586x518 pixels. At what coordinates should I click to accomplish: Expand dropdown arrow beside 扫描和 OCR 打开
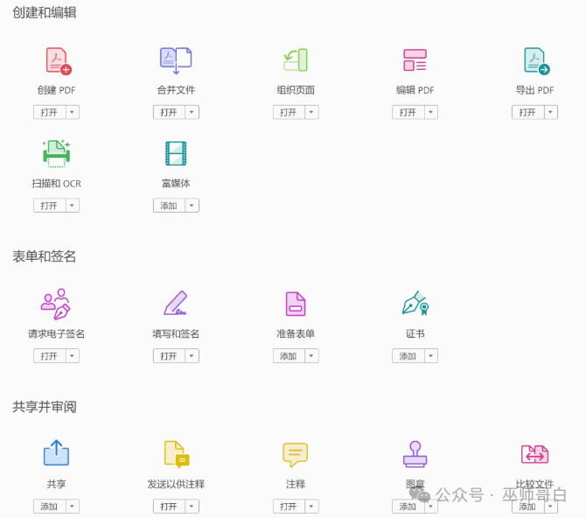73,206
